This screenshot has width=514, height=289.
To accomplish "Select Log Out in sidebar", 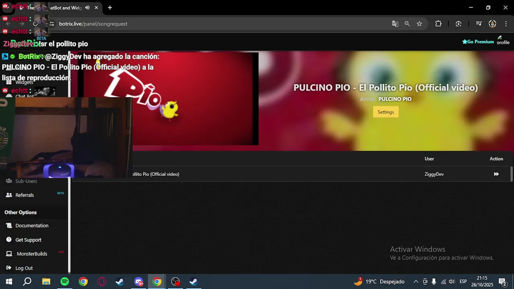I will tap(24, 268).
